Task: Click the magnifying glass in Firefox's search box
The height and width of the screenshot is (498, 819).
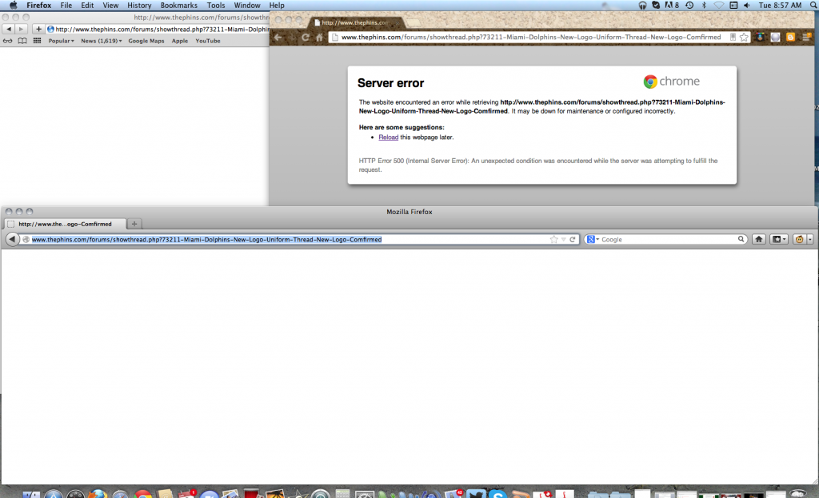Action: point(741,240)
